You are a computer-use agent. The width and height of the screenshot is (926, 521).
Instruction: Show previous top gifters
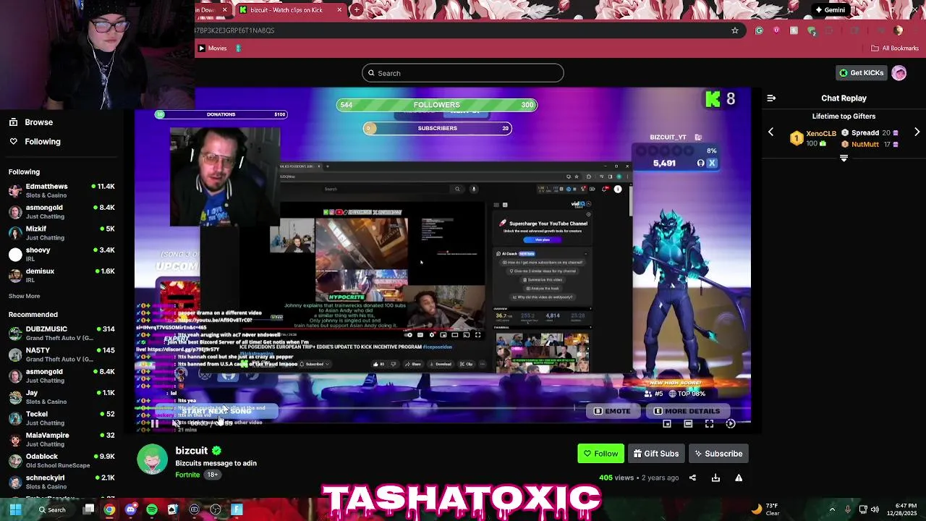[770, 132]
